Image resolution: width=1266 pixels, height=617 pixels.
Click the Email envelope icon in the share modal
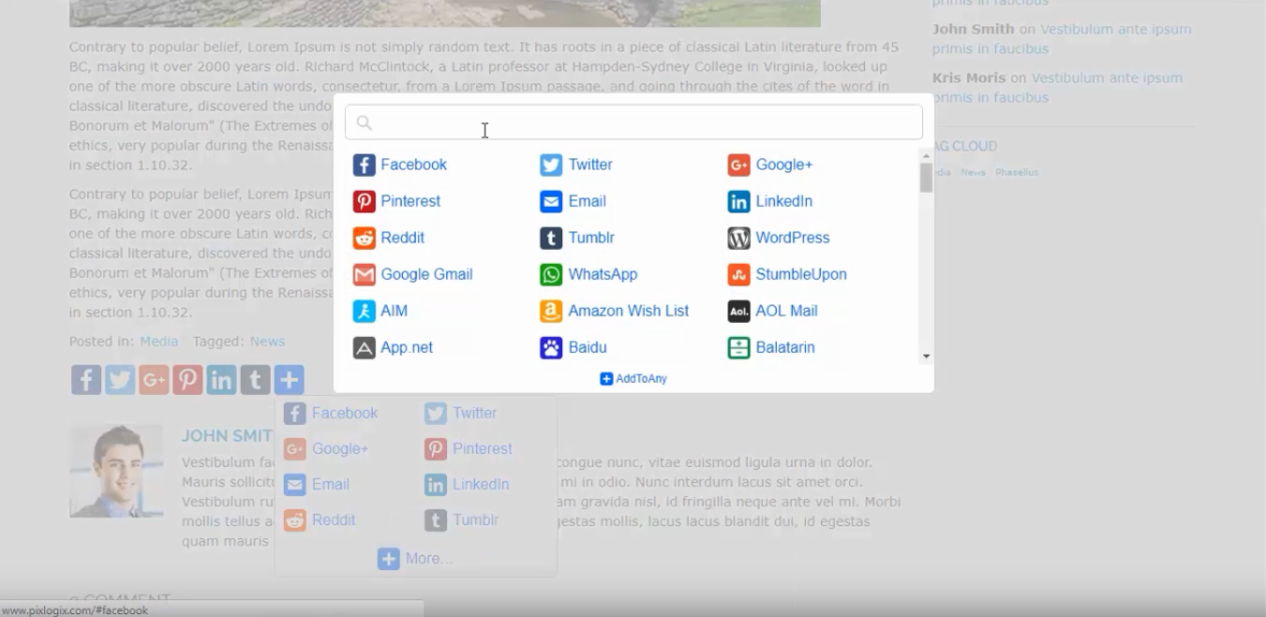[x=551, y=201]
